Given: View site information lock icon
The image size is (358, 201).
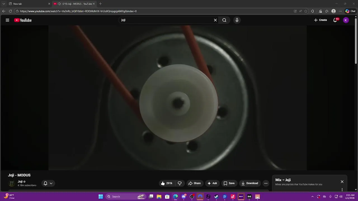Looking at the screenshot, I should click(x=17, y=11).
